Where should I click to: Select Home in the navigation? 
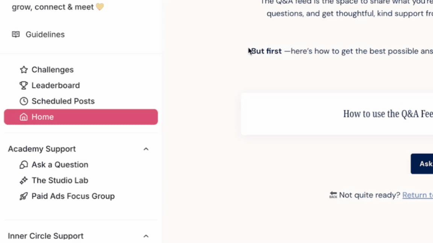tap(42, 117)
